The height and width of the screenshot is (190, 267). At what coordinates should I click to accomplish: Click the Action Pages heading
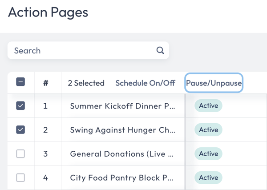(48, 12)
